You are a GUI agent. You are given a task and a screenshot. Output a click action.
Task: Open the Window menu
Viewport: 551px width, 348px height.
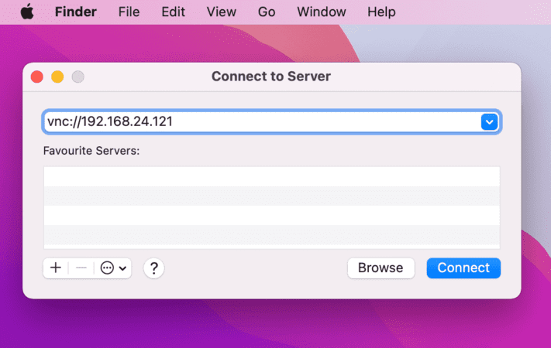(321, 12)
